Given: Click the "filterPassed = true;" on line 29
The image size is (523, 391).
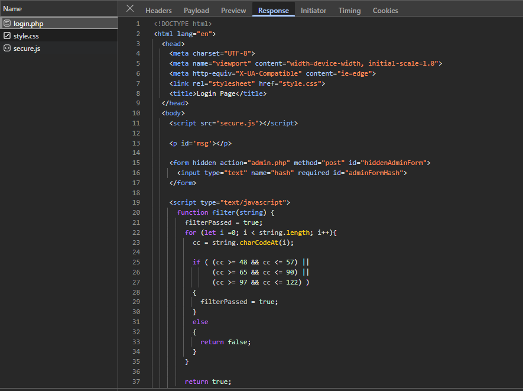Looking at the screenshot, I should click(x=239, y=302).
